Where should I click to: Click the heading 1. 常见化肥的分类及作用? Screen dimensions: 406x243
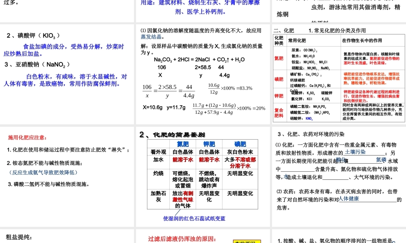click(337, 30)
